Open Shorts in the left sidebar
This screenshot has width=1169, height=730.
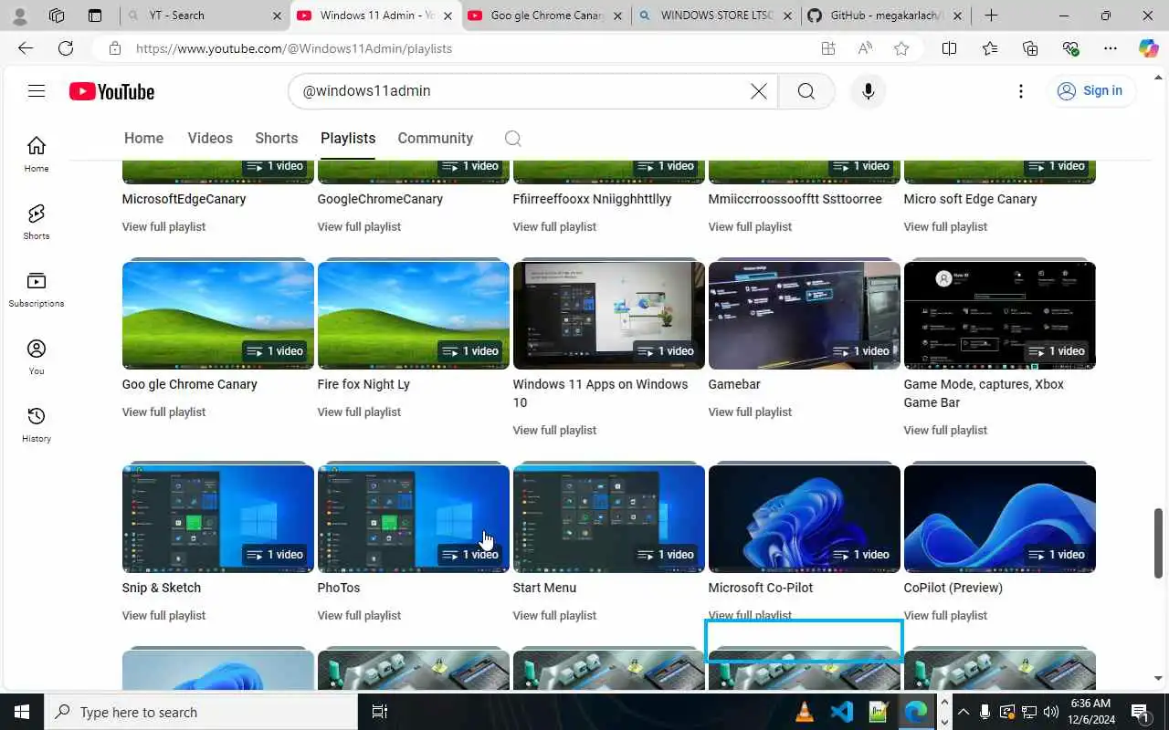pos(37,221)
